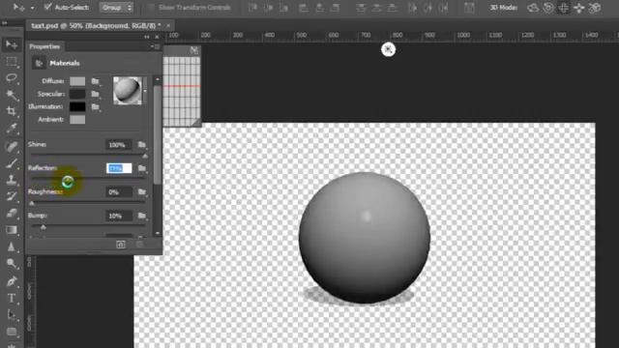Load Diffuse texture via folder icon
The image size is (619, 348).
[95, 81]
